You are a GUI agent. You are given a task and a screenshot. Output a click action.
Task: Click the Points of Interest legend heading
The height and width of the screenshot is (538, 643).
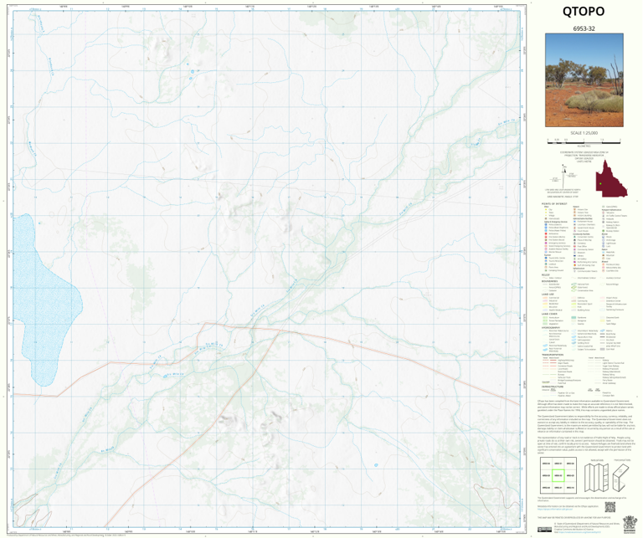tap(554, 203)
